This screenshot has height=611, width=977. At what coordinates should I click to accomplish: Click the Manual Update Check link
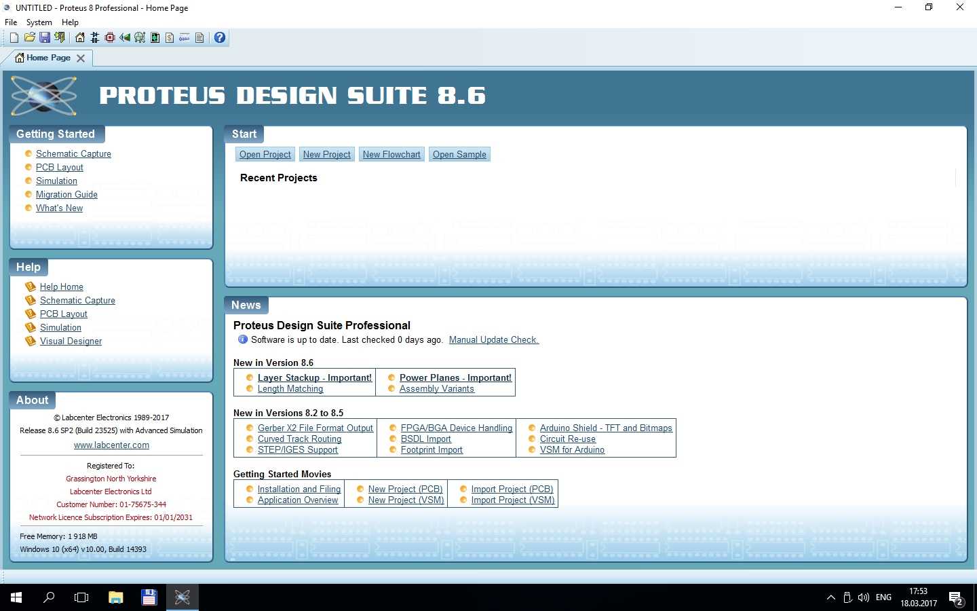[493, 340]
